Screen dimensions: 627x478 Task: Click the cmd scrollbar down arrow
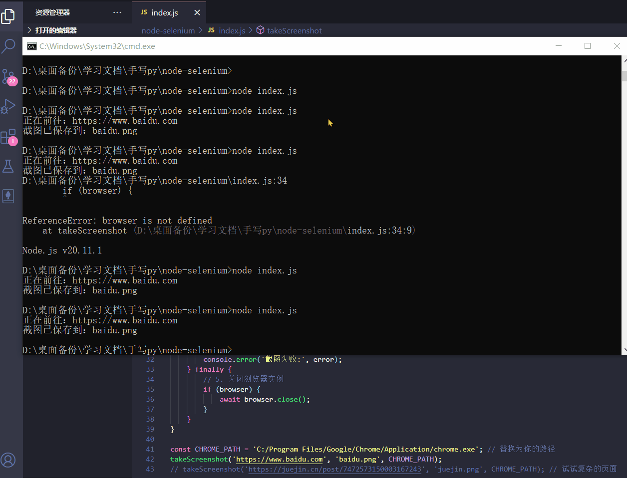[624, 350]
